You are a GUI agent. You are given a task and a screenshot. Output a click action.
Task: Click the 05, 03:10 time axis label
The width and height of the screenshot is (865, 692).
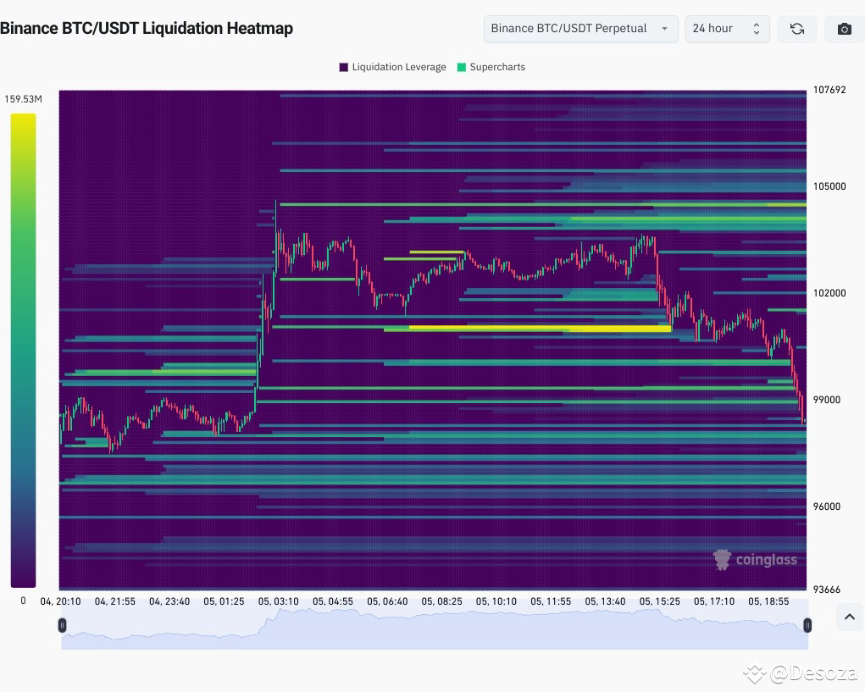pos(278,601)
